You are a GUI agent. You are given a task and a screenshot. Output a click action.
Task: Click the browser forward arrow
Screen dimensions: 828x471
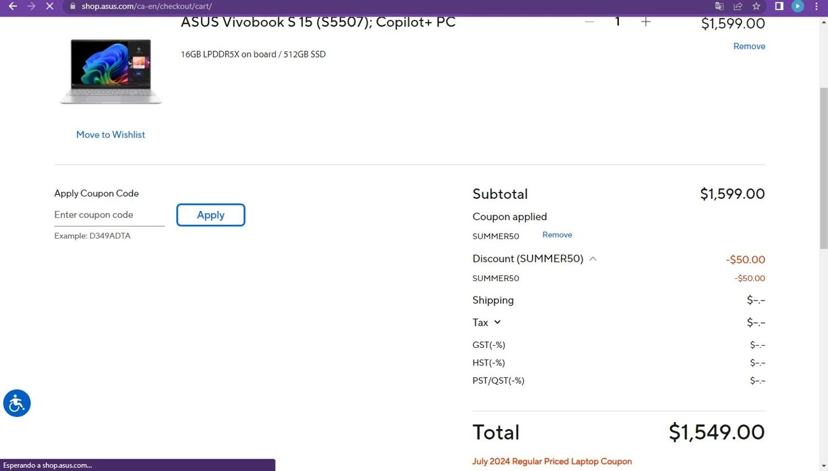[x=31, y=6]
